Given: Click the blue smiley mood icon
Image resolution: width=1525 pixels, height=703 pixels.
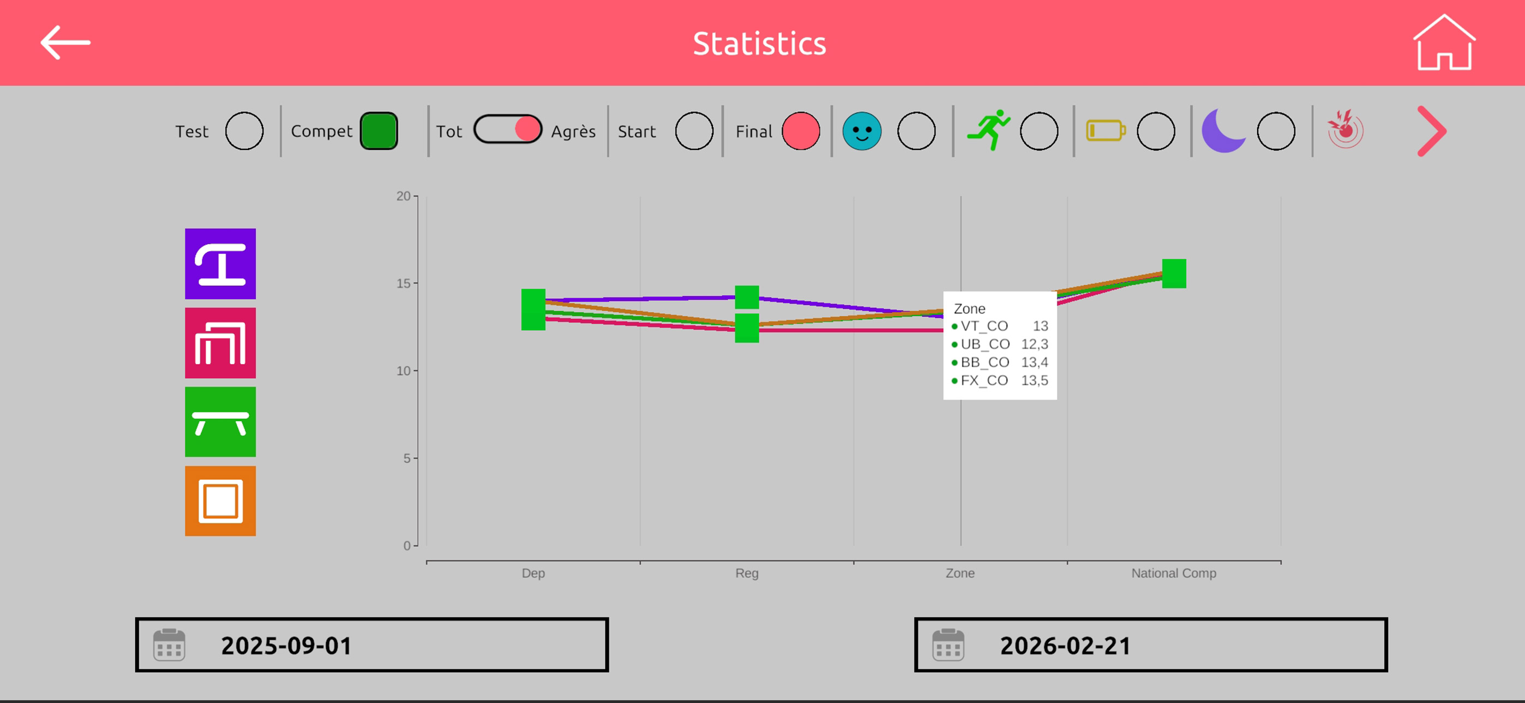Looking at the screenshot, I should click(x=861, y=131).
